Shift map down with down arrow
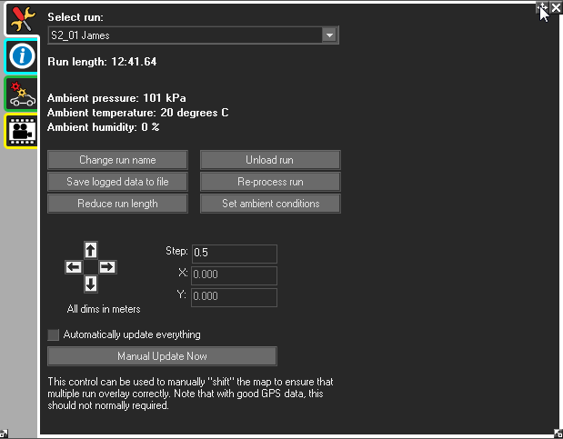 click(90, 284)
